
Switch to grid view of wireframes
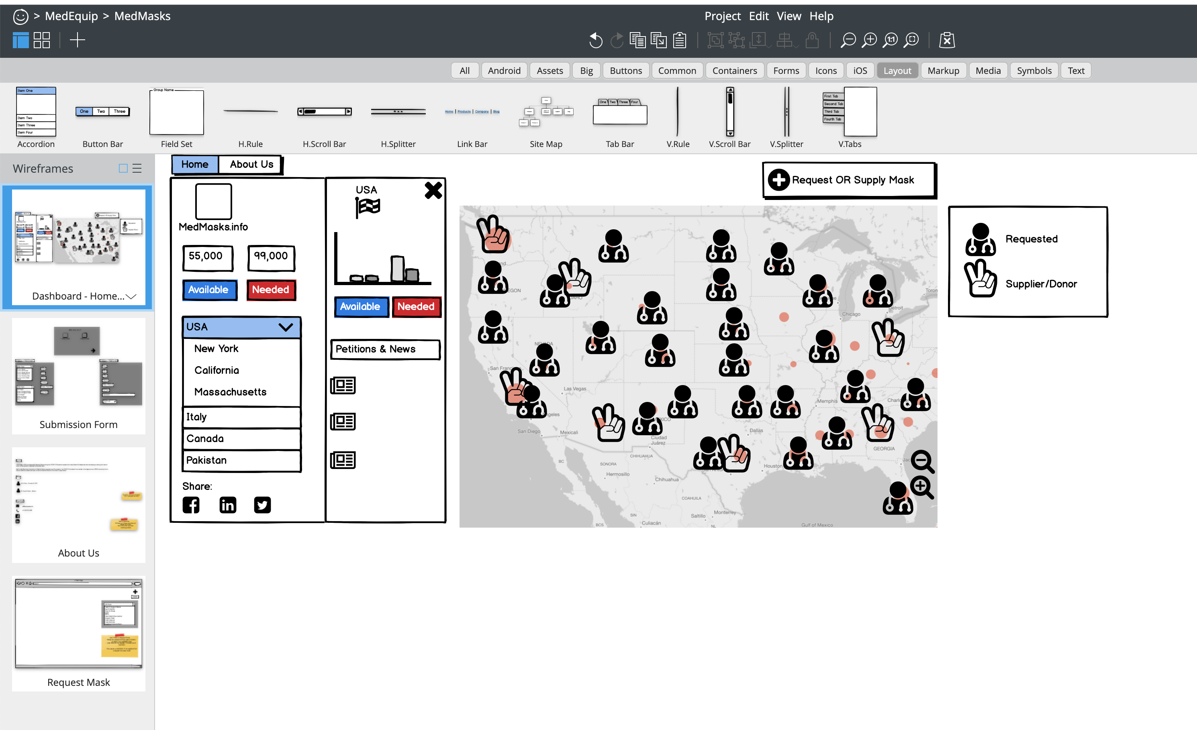42,40
